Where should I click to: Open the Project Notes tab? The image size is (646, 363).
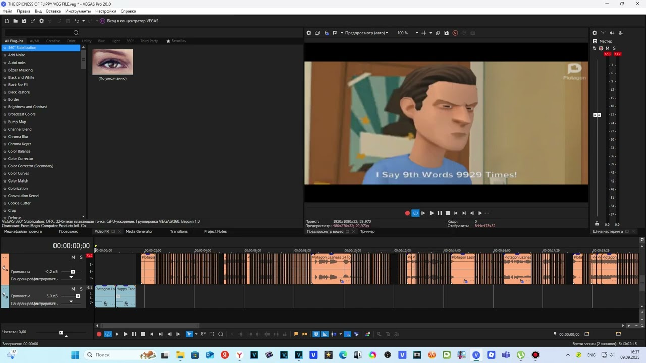(x=216, y=231)
